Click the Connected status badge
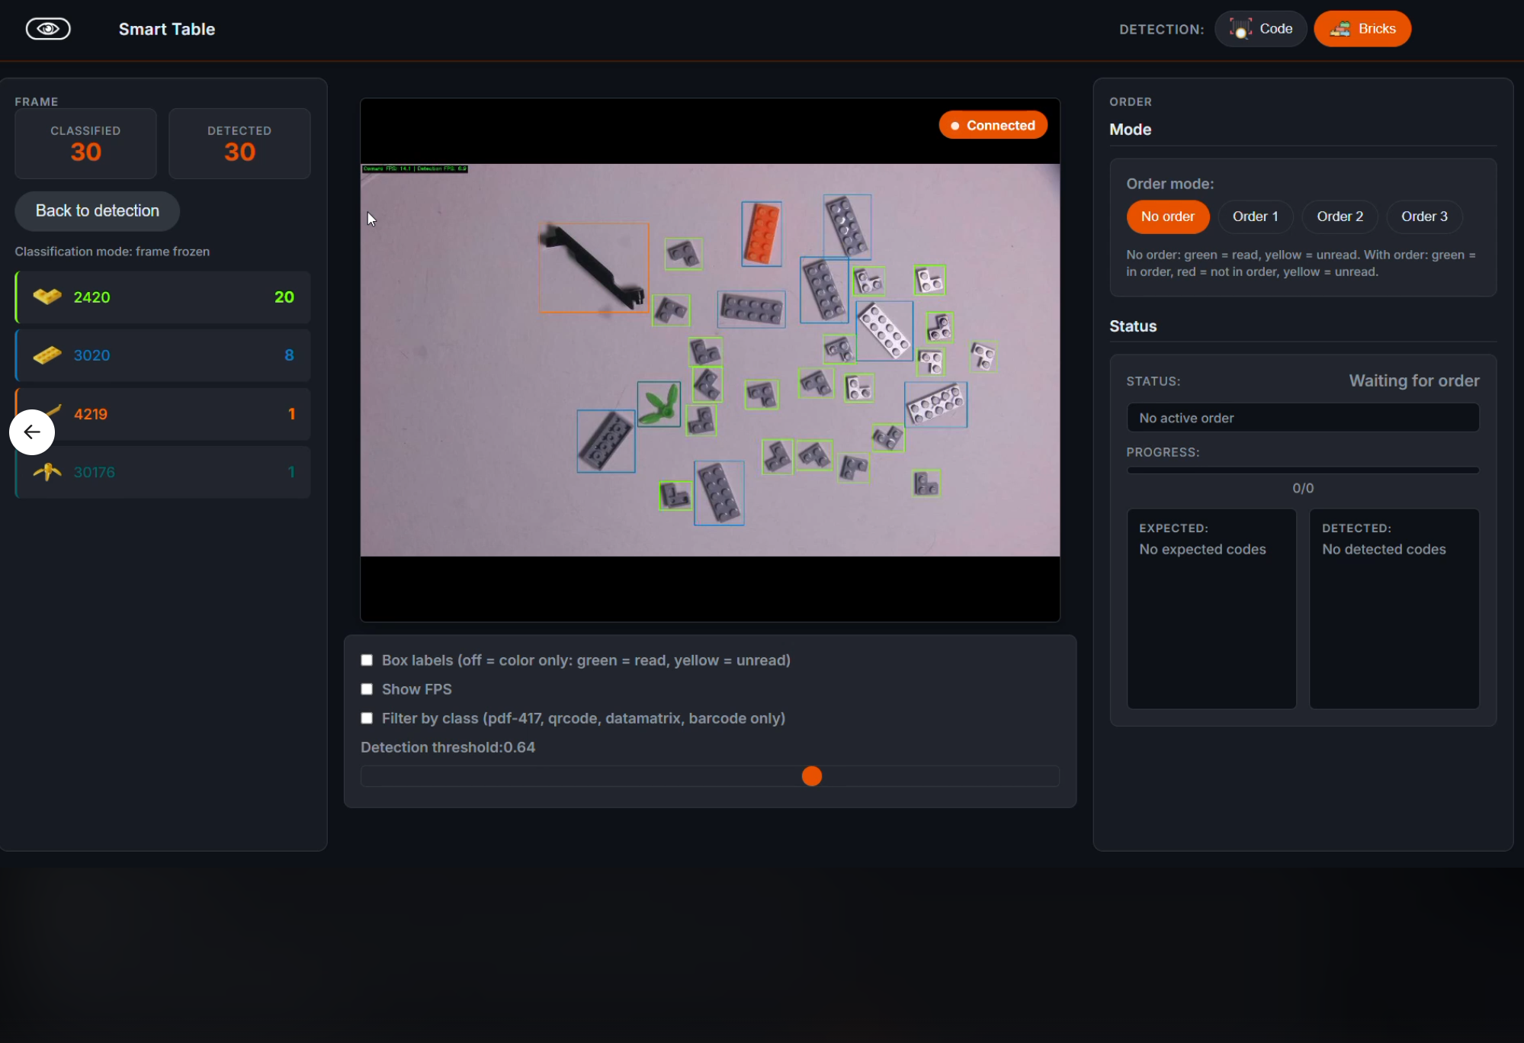Screen dimensions: 1524x1043 click(993, 126)
